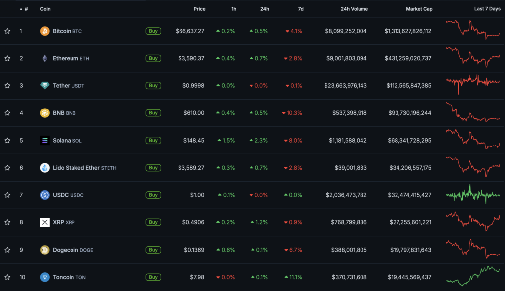Screen dimensions: 505x291
Task: Star Bitcoin as a favorite
Action: click(7, 31)
